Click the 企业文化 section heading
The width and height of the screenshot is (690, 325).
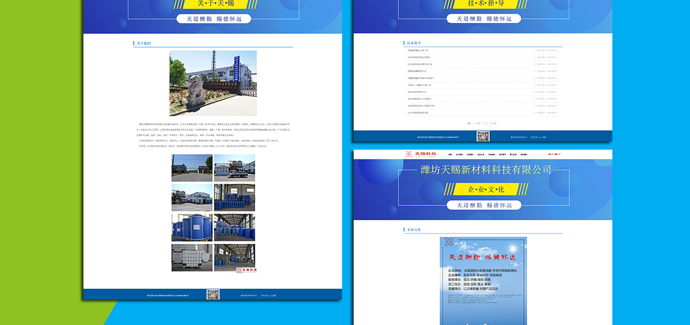coord(414,230)
